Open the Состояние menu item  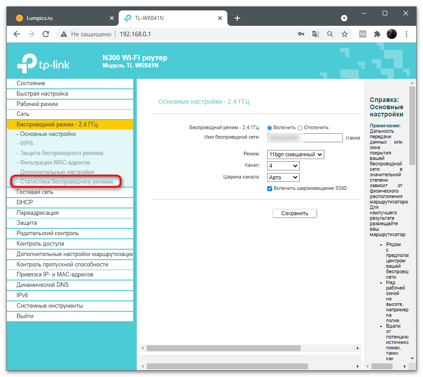70,83
